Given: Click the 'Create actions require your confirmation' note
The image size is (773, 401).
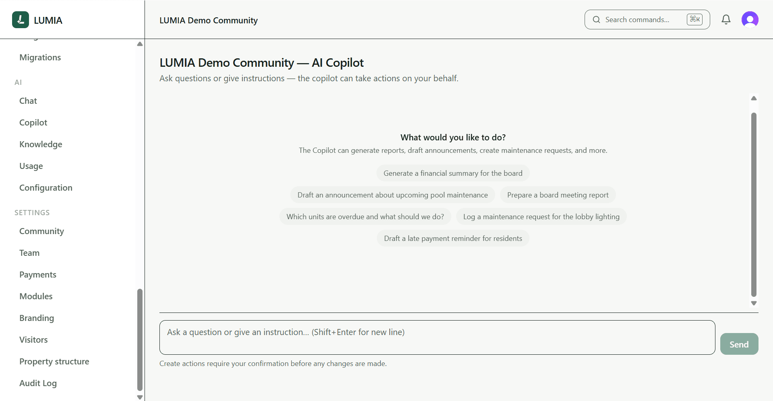Looking at the screenshot, I should (x=273, y=364).
